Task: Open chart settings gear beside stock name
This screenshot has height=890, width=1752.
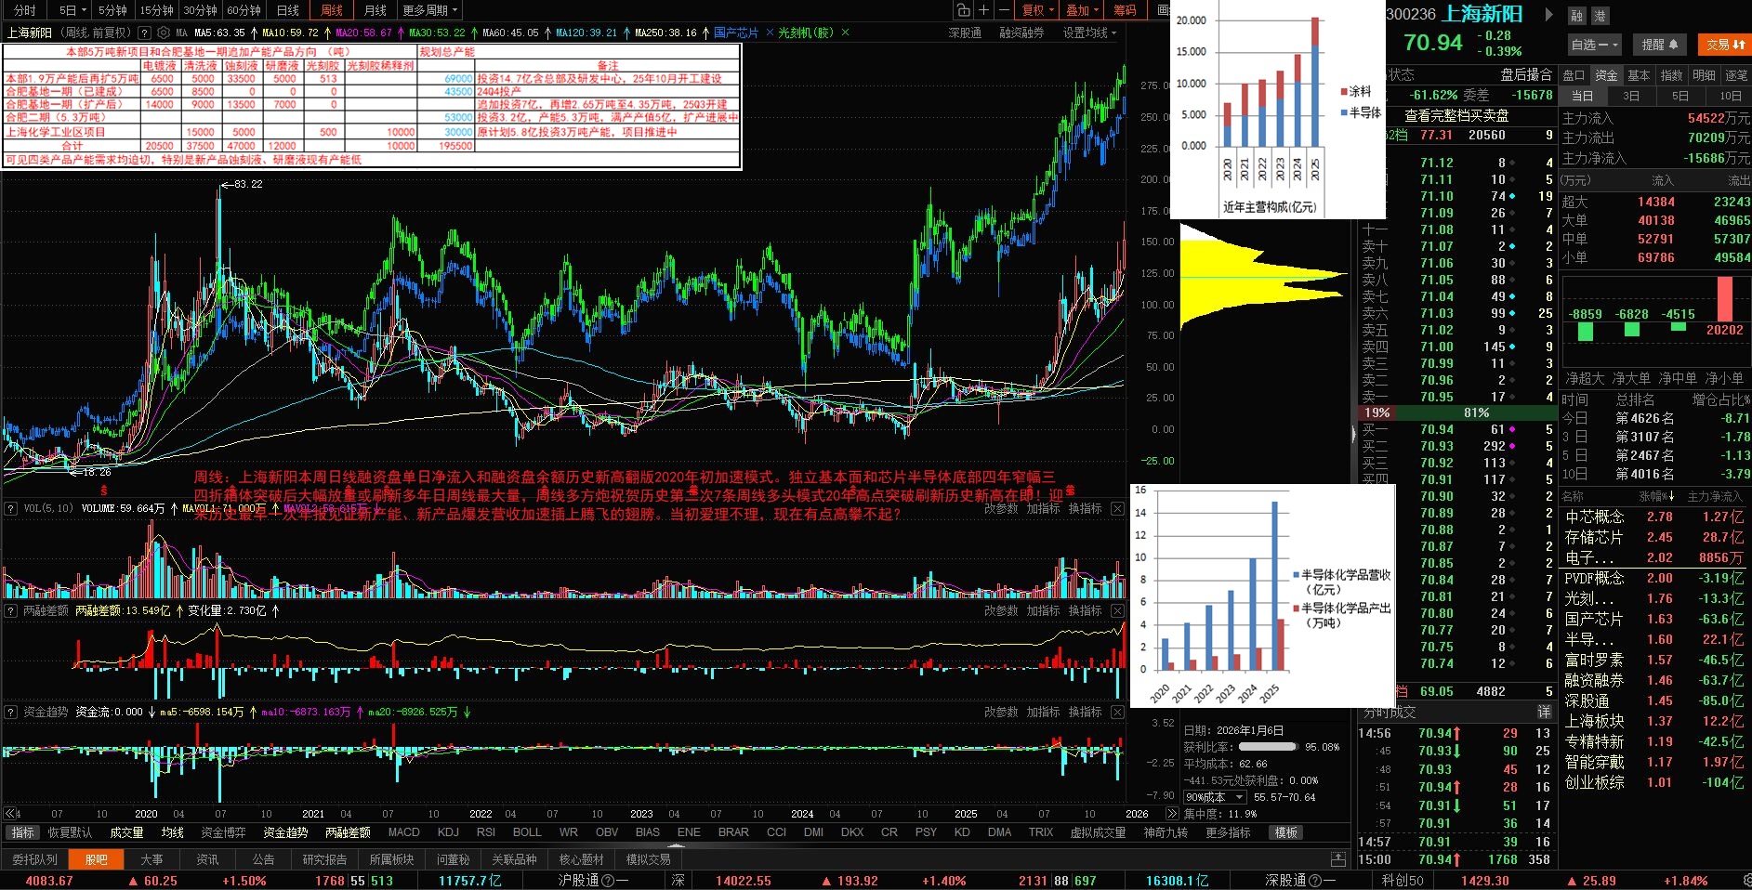Action: (x=164, y=33)
